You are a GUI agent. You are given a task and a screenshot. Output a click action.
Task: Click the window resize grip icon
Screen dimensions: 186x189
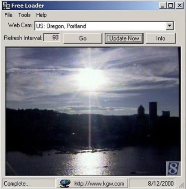tap(182, 185)
